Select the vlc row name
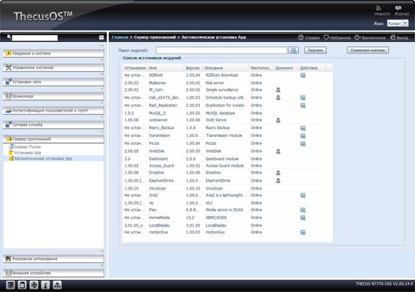 (x=151, y=203)
